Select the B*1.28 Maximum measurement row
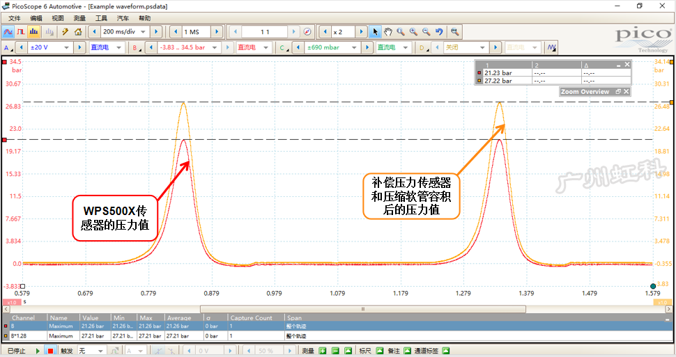 (337, 336)
